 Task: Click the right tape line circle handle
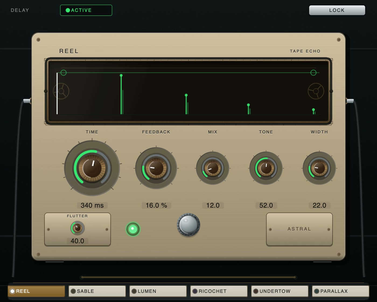coord(313,73)
